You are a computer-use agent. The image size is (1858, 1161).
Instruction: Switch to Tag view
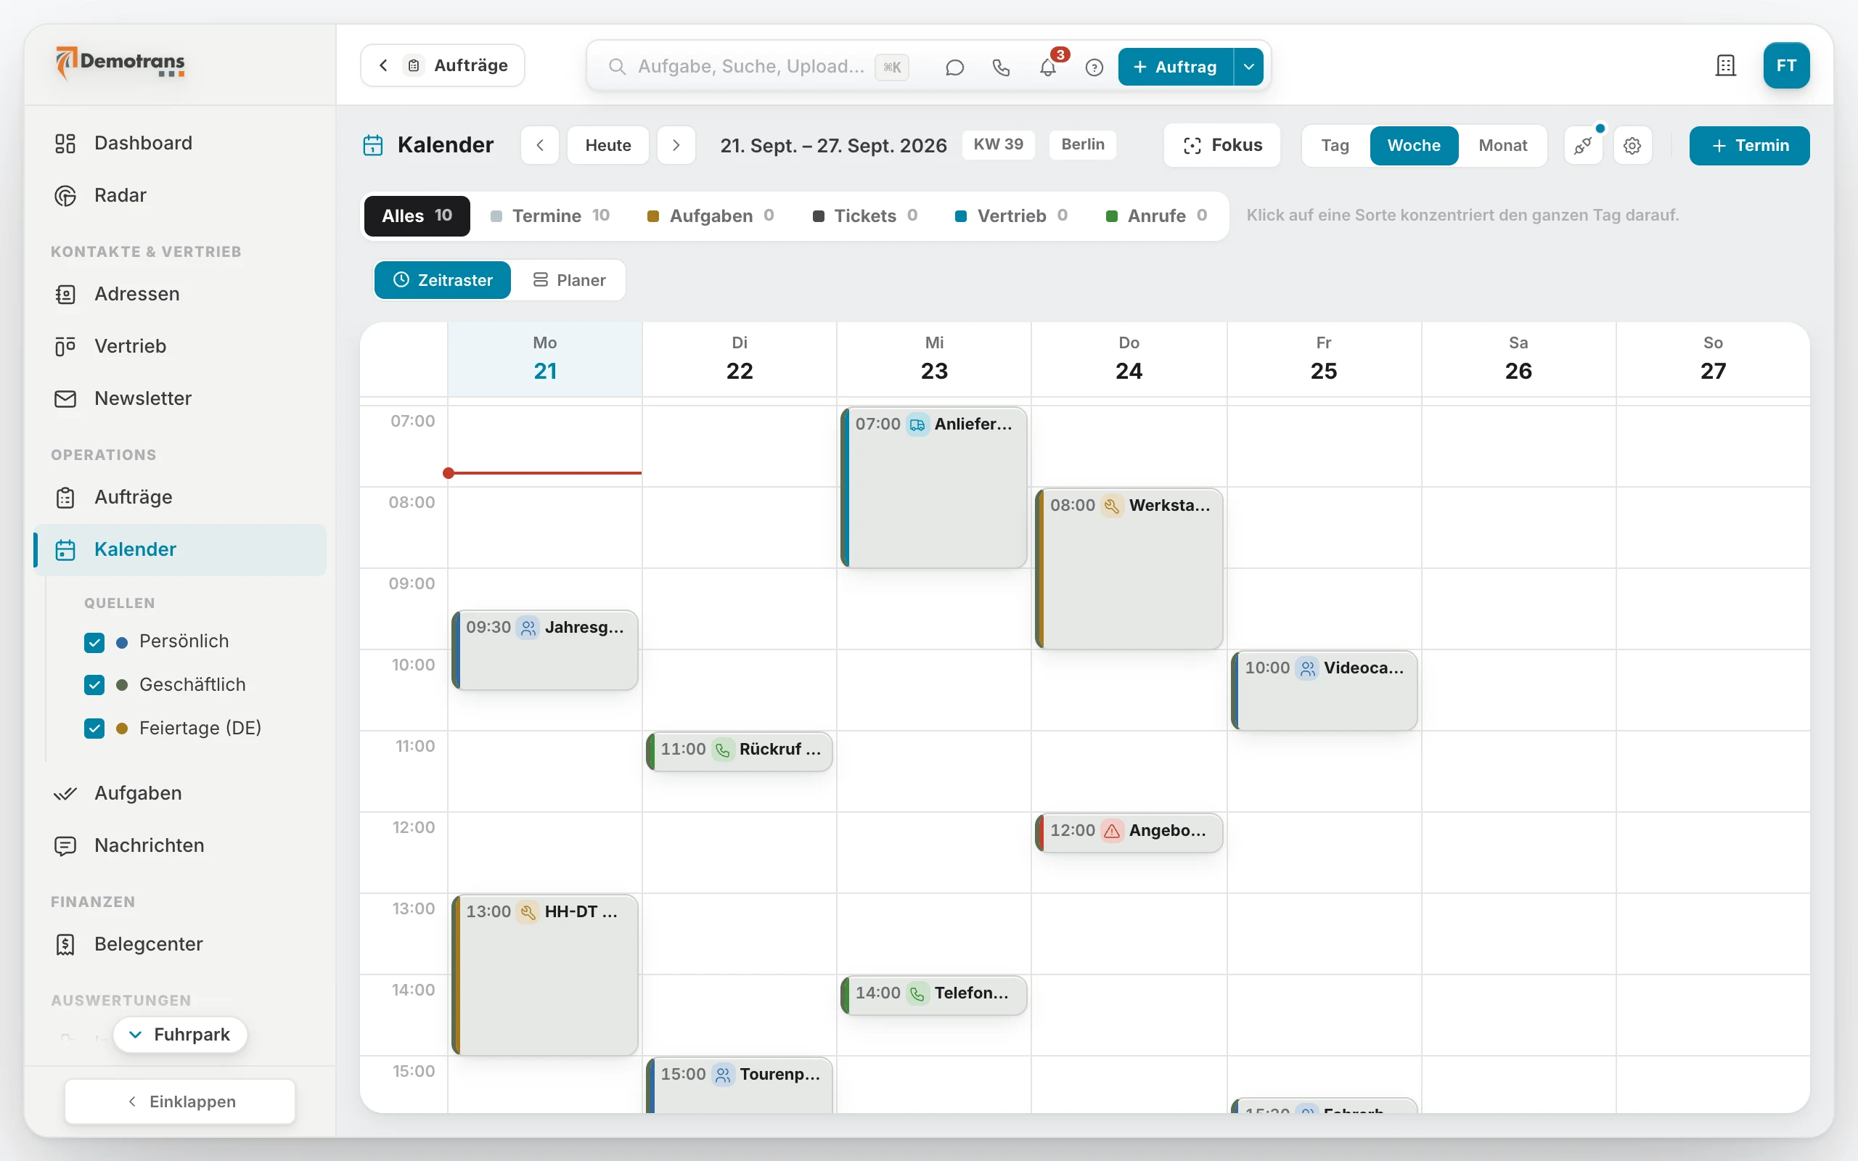[1335, 145]
